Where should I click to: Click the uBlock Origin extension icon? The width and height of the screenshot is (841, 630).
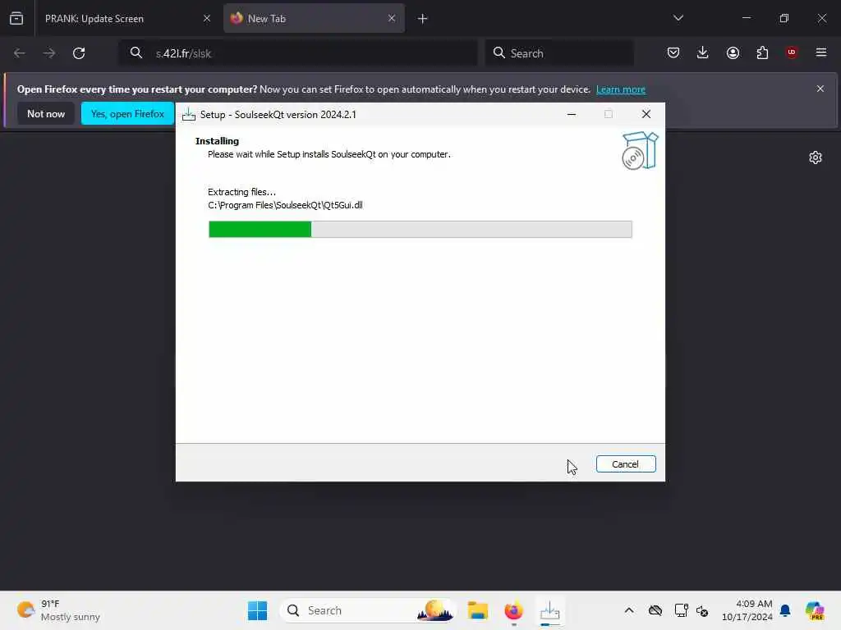[792, 52]
